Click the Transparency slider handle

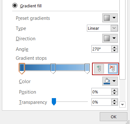pyautogui.click(x=54, y=102)
